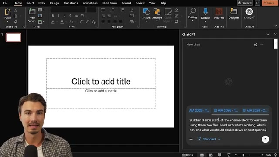The height and width of the screenshot is (157, 279).
Task: Fit slide to current window icon
Action: coord(276,155)
